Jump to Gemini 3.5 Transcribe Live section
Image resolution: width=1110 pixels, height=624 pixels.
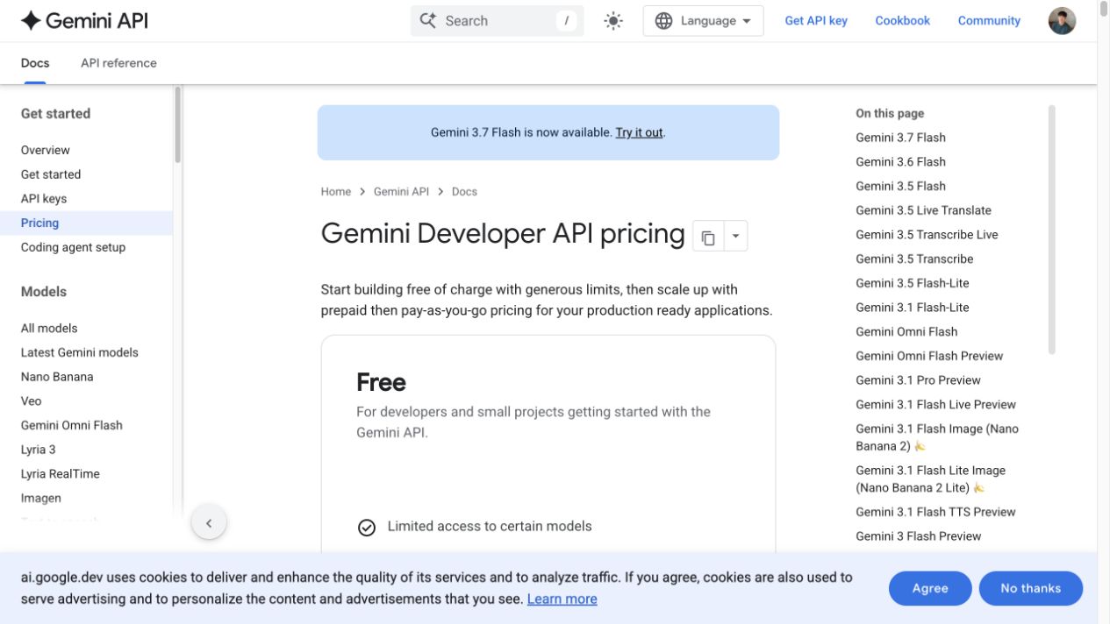click(x=927, y=235)
